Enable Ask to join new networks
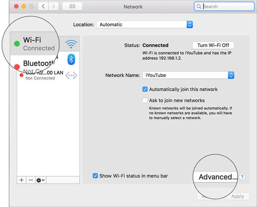 pos(145,100)
